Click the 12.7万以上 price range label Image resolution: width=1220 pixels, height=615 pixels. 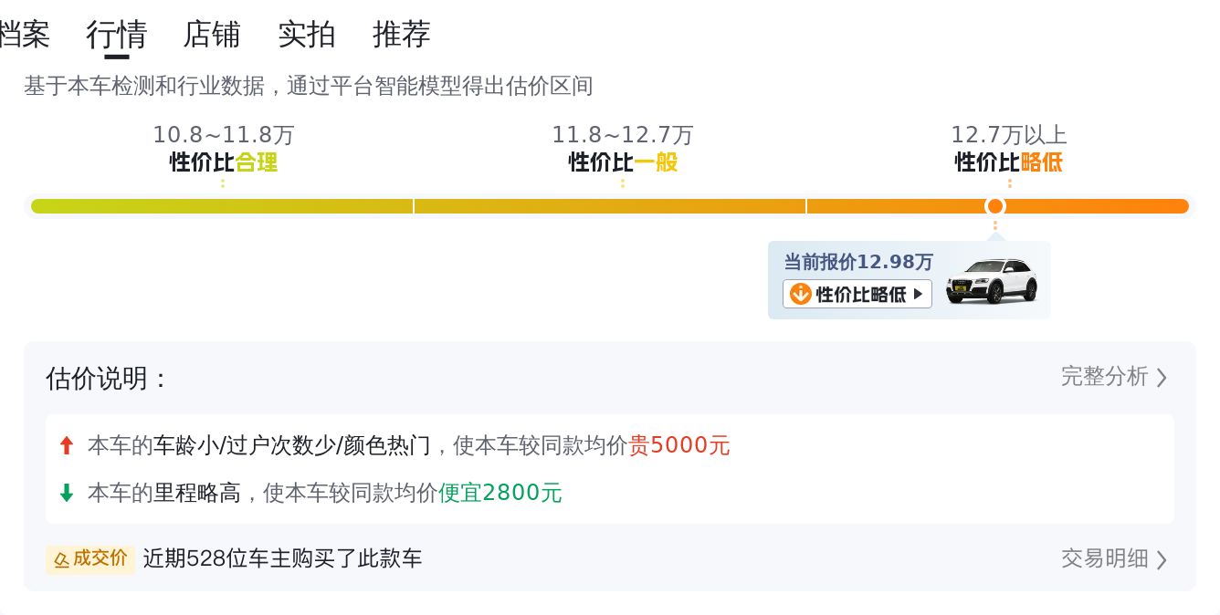[1009, 135]
